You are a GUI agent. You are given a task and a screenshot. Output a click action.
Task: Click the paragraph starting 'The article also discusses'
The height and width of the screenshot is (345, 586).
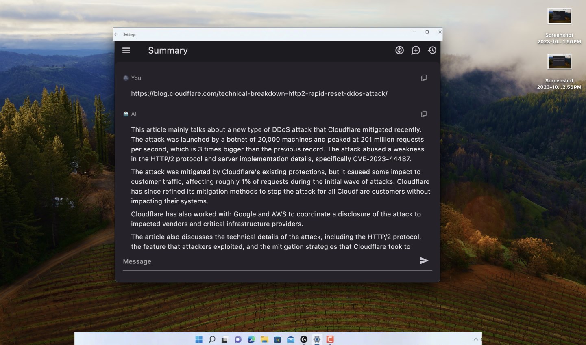click(276, 241)
